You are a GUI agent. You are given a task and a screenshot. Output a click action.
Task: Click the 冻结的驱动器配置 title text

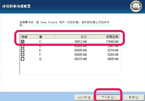(17, 6)
